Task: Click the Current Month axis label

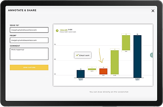Action: (137, 79)
